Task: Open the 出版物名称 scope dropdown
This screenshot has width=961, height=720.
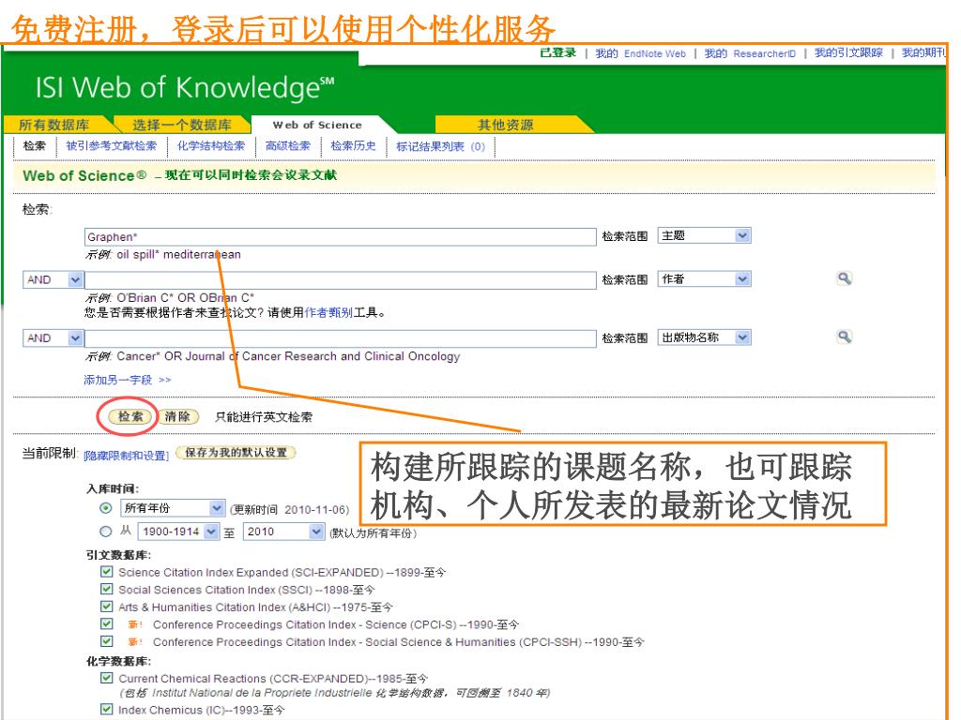Action: tap(706, 337)
